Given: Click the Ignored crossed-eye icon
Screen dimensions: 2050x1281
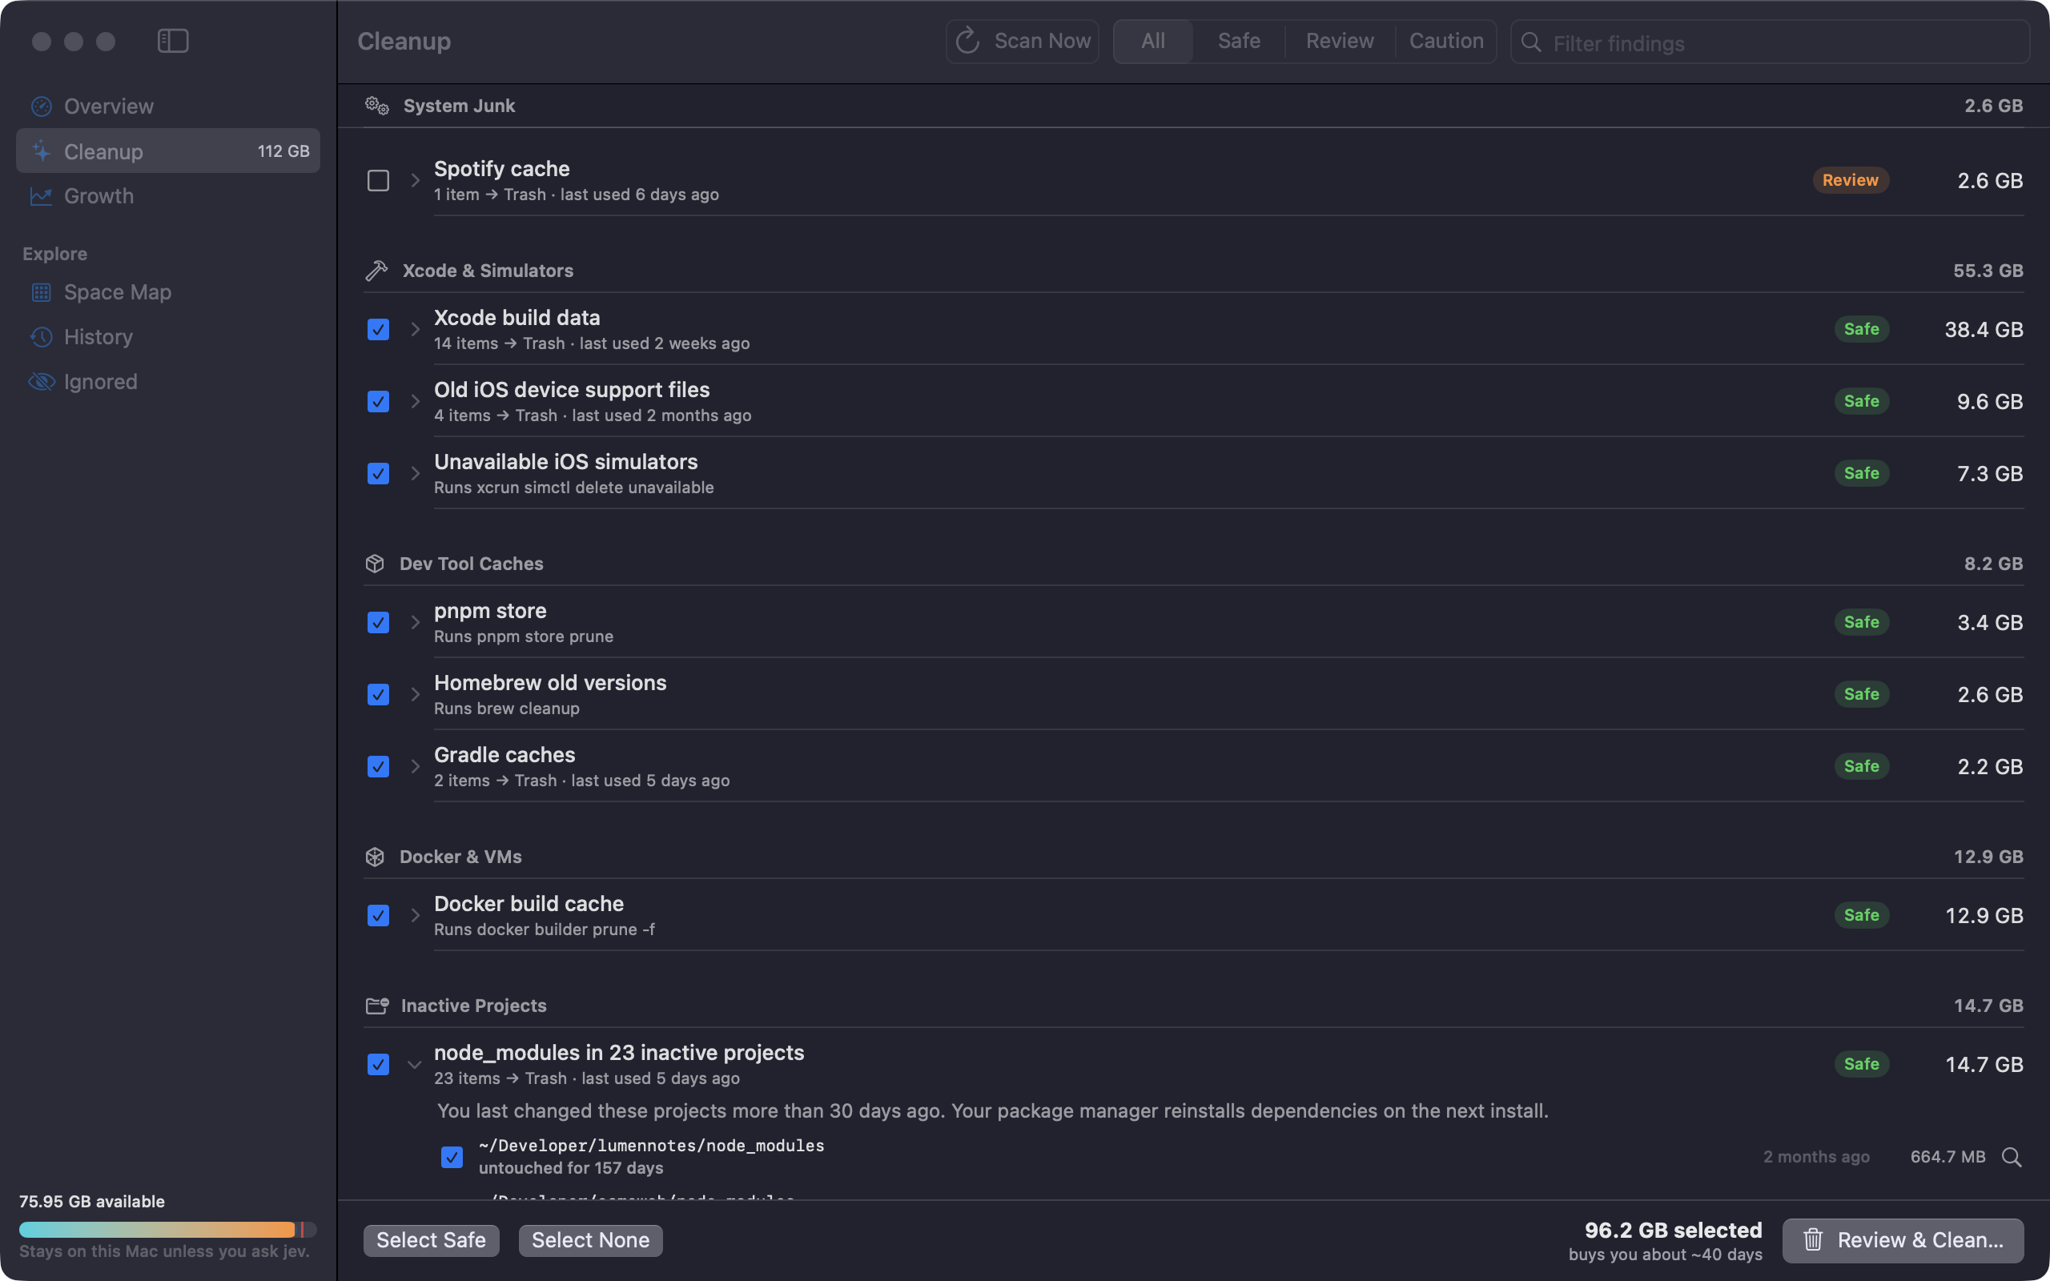Looking at the screenshot, I should coord(42,382).
